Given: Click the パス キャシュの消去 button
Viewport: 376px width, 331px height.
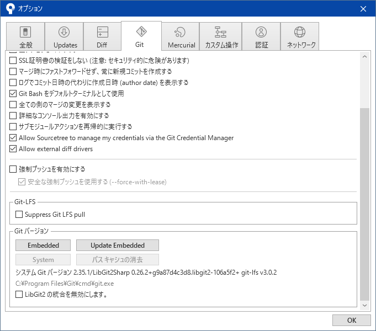Looking at the screenshot, I should 118,260.
